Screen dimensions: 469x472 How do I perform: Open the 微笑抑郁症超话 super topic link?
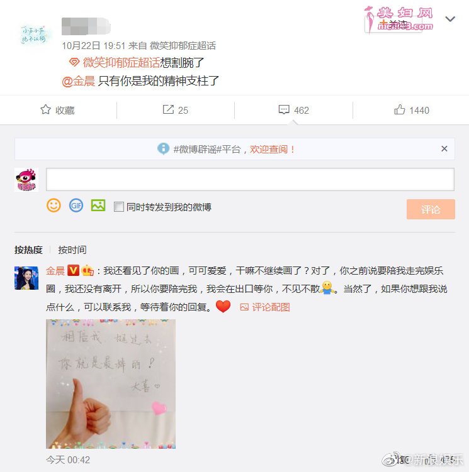pos(121,63)
